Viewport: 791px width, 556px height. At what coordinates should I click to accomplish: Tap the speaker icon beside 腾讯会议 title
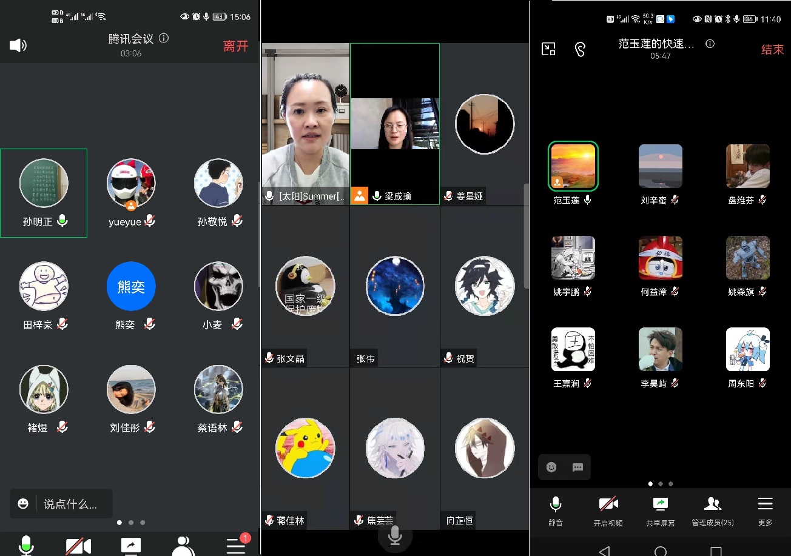coord(18,45)
